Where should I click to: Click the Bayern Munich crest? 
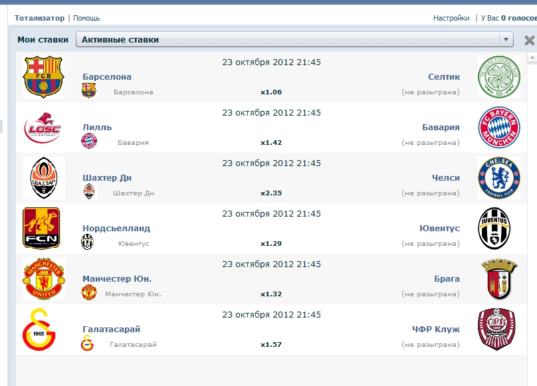(x=499, y=128)
